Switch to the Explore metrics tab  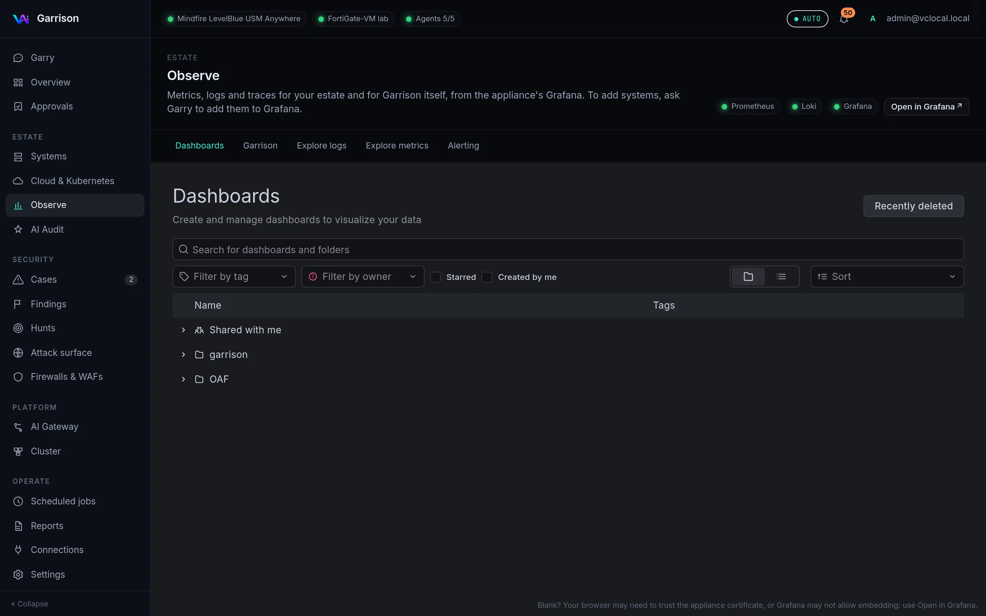pos(397,146)
